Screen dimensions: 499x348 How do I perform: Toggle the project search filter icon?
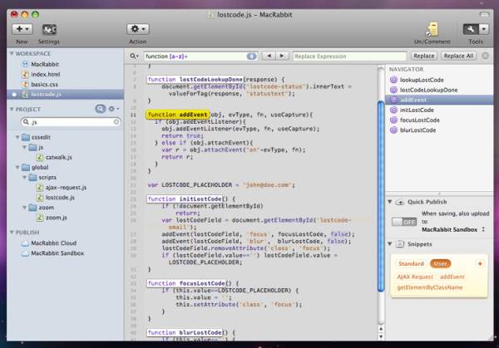click(x=101, y=109)
